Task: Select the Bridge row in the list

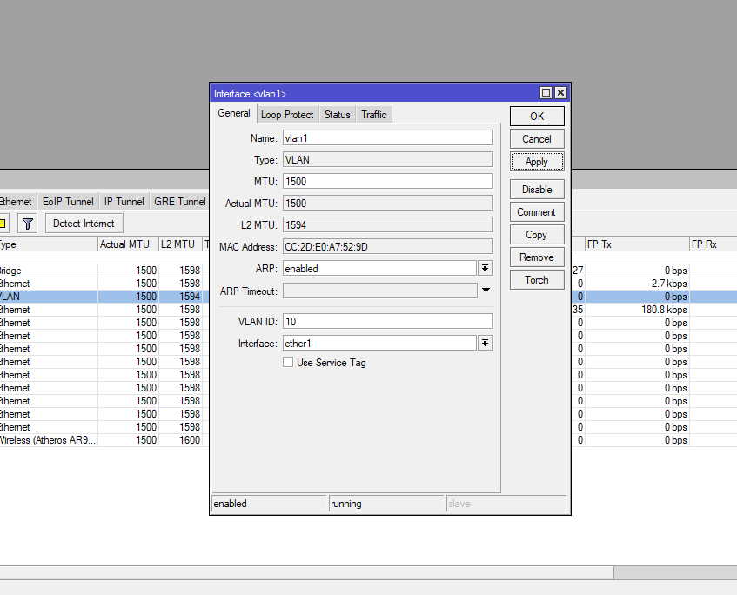Action: click(104, 271)
